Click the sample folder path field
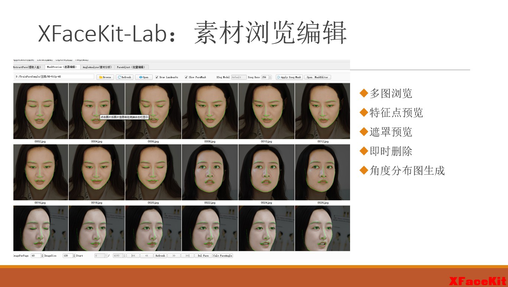The width and height of the screenshot is (508, 287). 54,77
